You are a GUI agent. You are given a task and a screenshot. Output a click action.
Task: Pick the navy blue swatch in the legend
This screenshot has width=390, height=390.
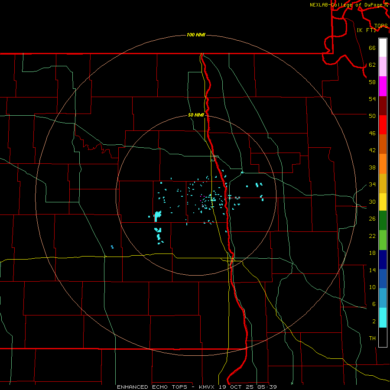383,260
